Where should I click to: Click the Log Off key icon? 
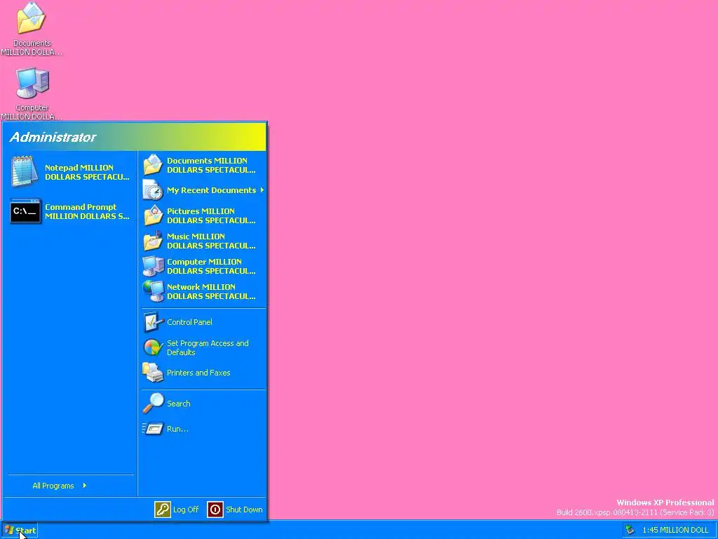163,510
